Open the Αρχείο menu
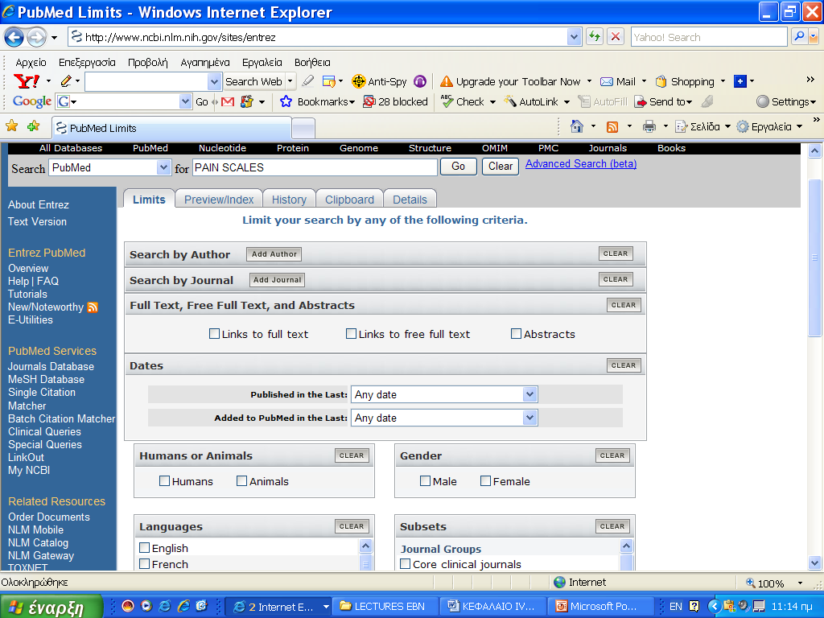Viewport: 824px width, 618px height. [31, 63]
